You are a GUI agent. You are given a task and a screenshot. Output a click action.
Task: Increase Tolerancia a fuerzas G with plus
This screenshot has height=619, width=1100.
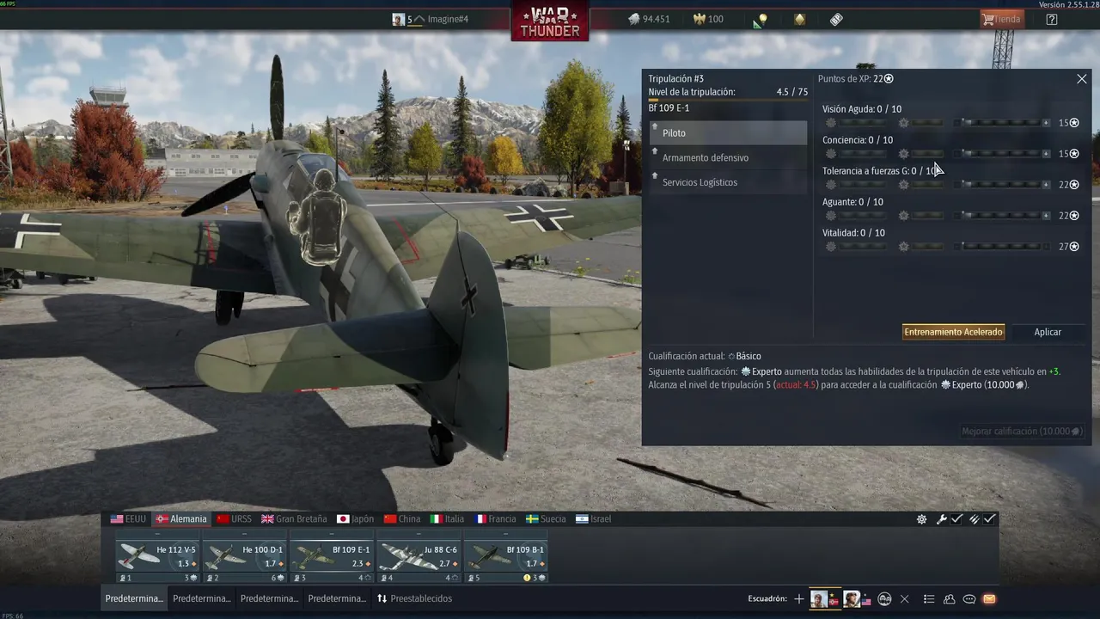[1046, 185]
